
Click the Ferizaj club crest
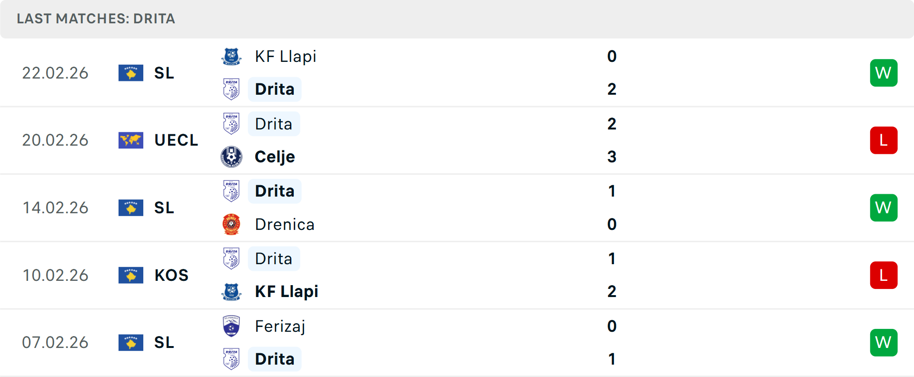tap(231, 326)
